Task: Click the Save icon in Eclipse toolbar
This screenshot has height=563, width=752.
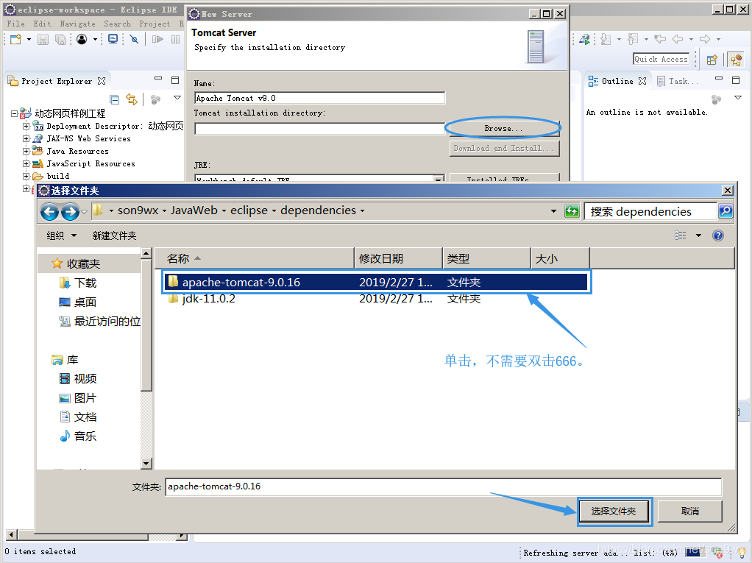Action: pyautogui.click(x=43, y=39)
